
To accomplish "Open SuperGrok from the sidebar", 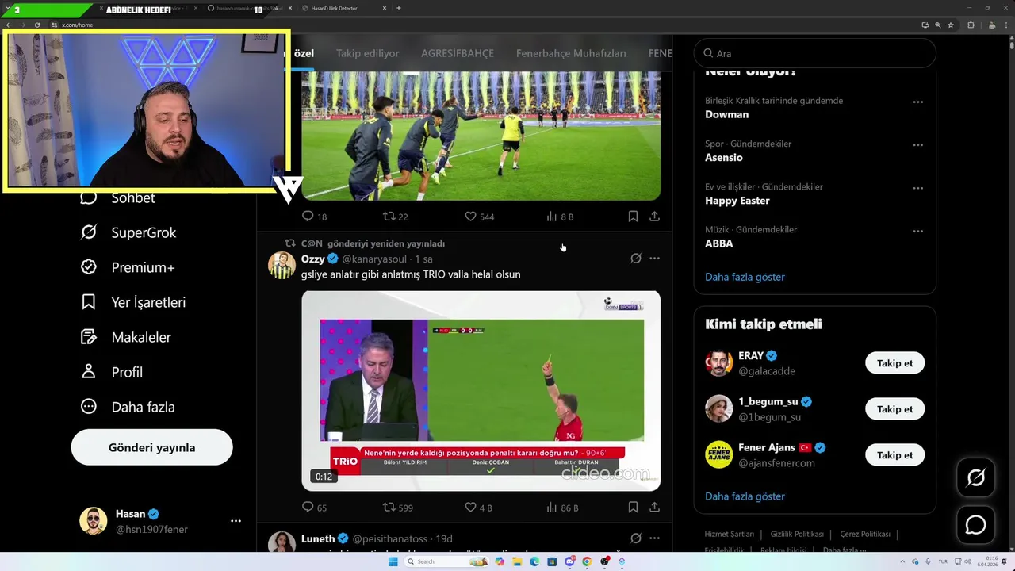I will point(128,232).
